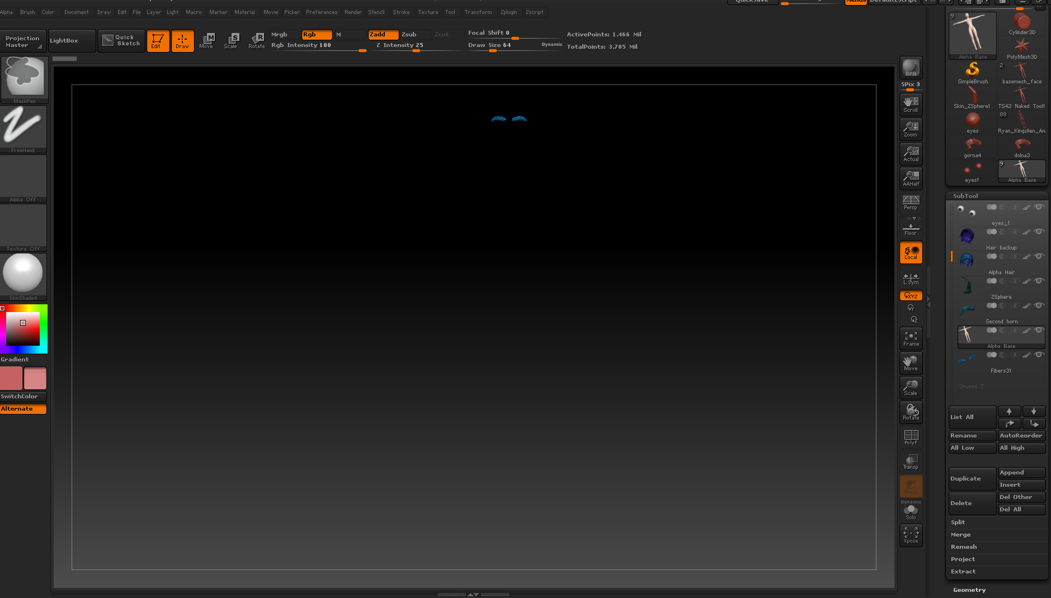The width and height of the screenshot is (1051, 598).
Task: Select the Zoom canvas tool
Action: [911, 129]
